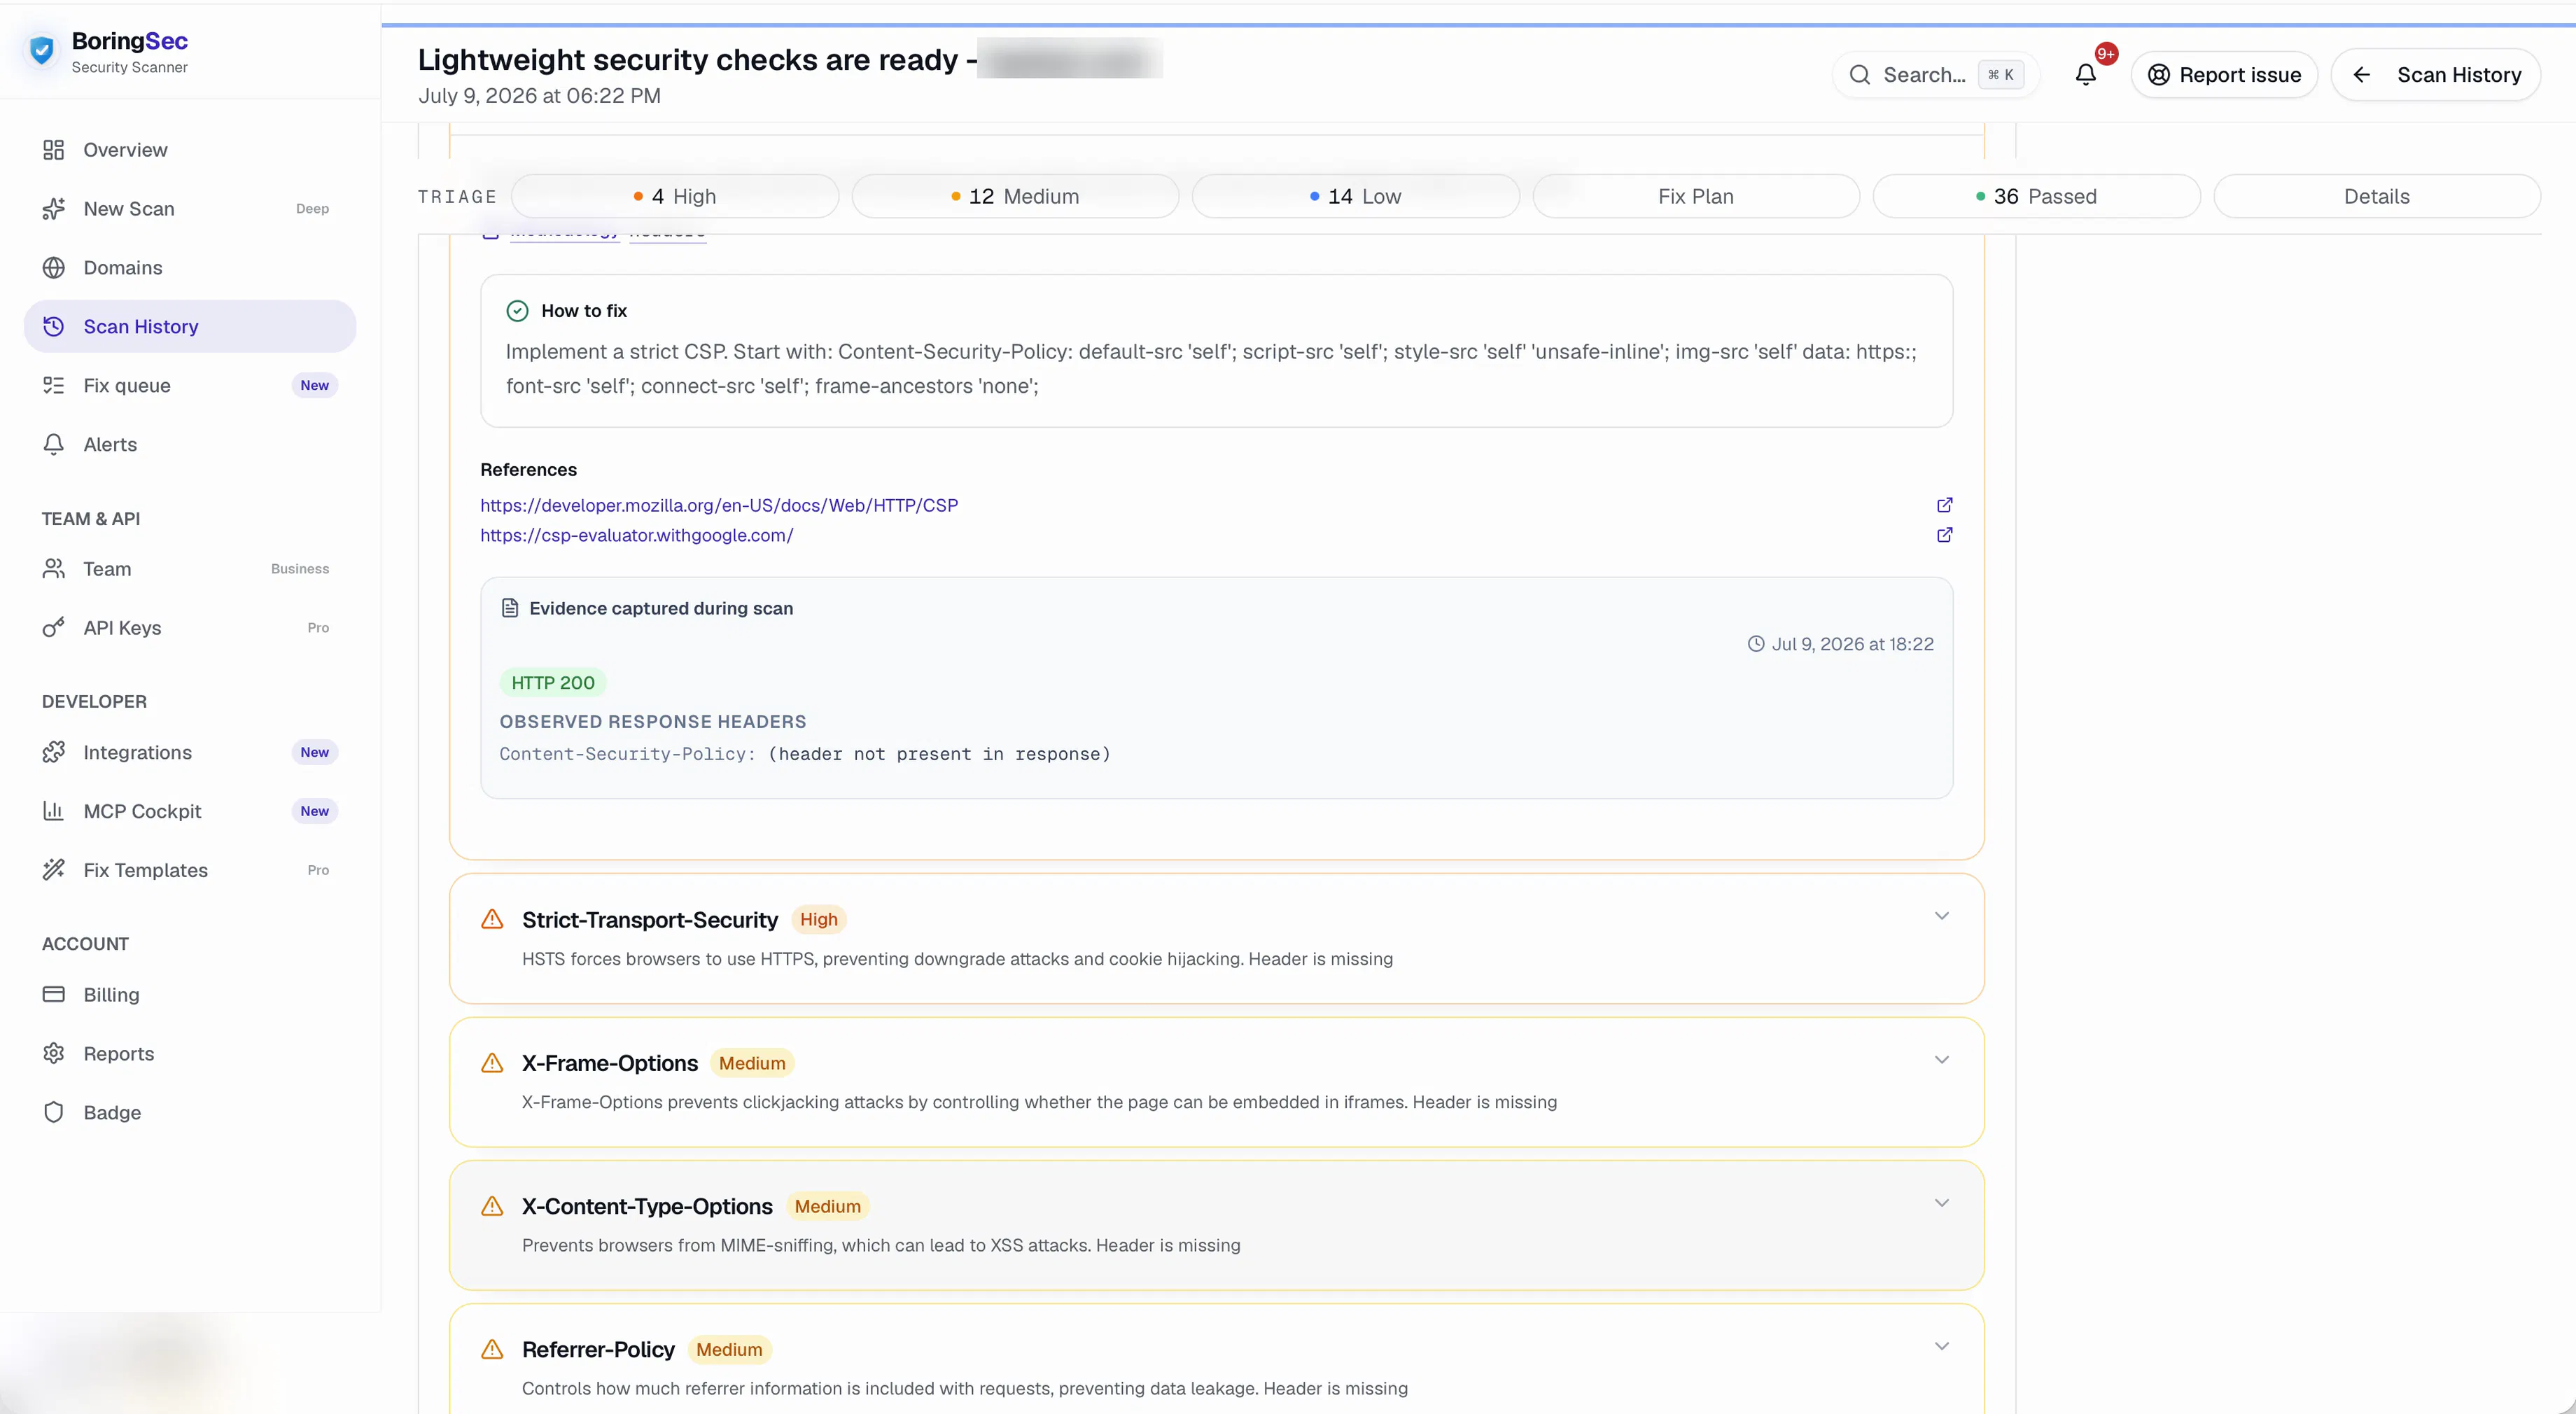Click the Fix Templates wand icon
The image size is (2576, 1414).
pyautogui.click(x=54, y=871)
